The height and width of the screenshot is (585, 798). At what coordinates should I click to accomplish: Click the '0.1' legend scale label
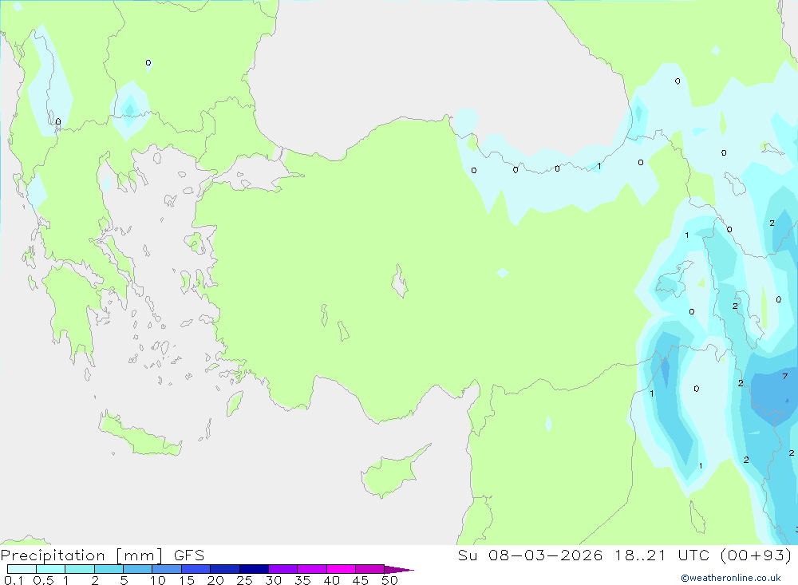click(14, 580)
